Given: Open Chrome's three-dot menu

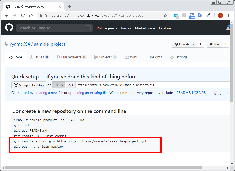Looking at the screenshot, I should 228,15.
